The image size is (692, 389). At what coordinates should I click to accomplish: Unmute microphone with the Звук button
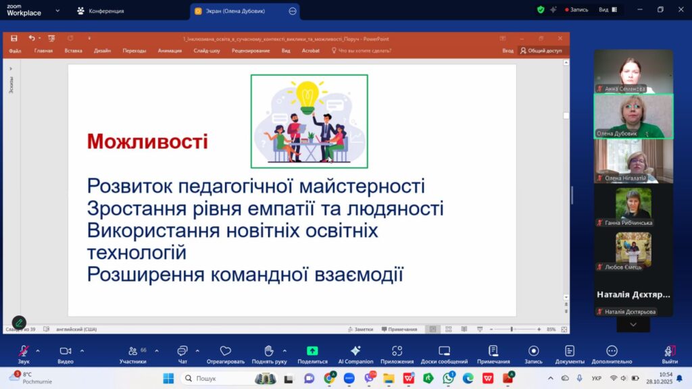click(x=24, y=354)
